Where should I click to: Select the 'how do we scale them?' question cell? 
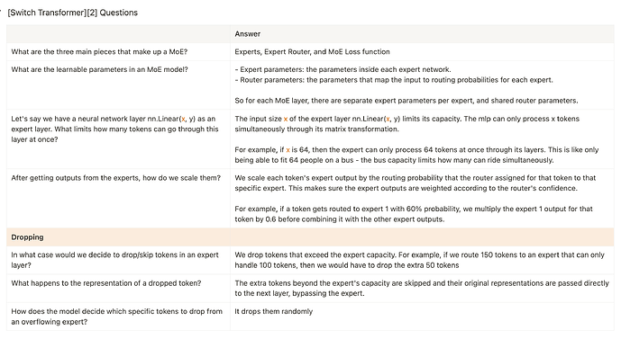pos(118,199)
